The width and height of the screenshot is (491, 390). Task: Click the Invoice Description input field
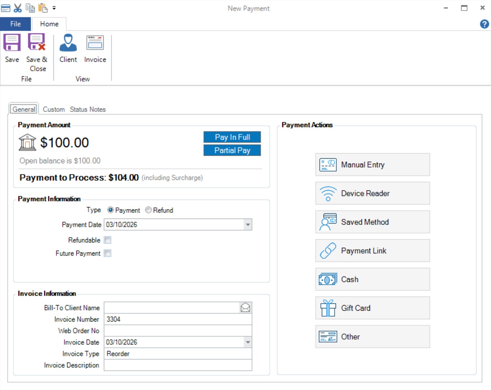(178, 365)
